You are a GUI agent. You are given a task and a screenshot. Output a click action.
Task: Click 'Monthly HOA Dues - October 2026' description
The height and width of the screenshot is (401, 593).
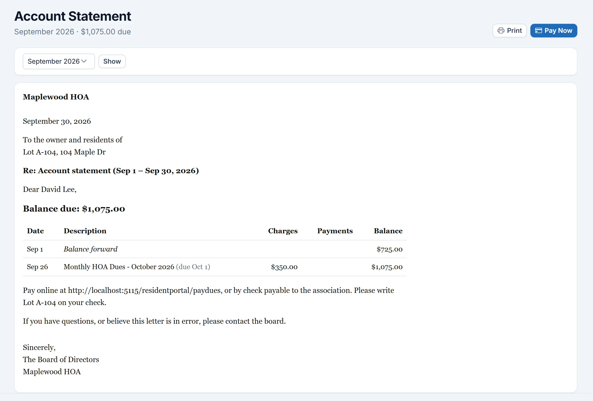tap(119, 267)
